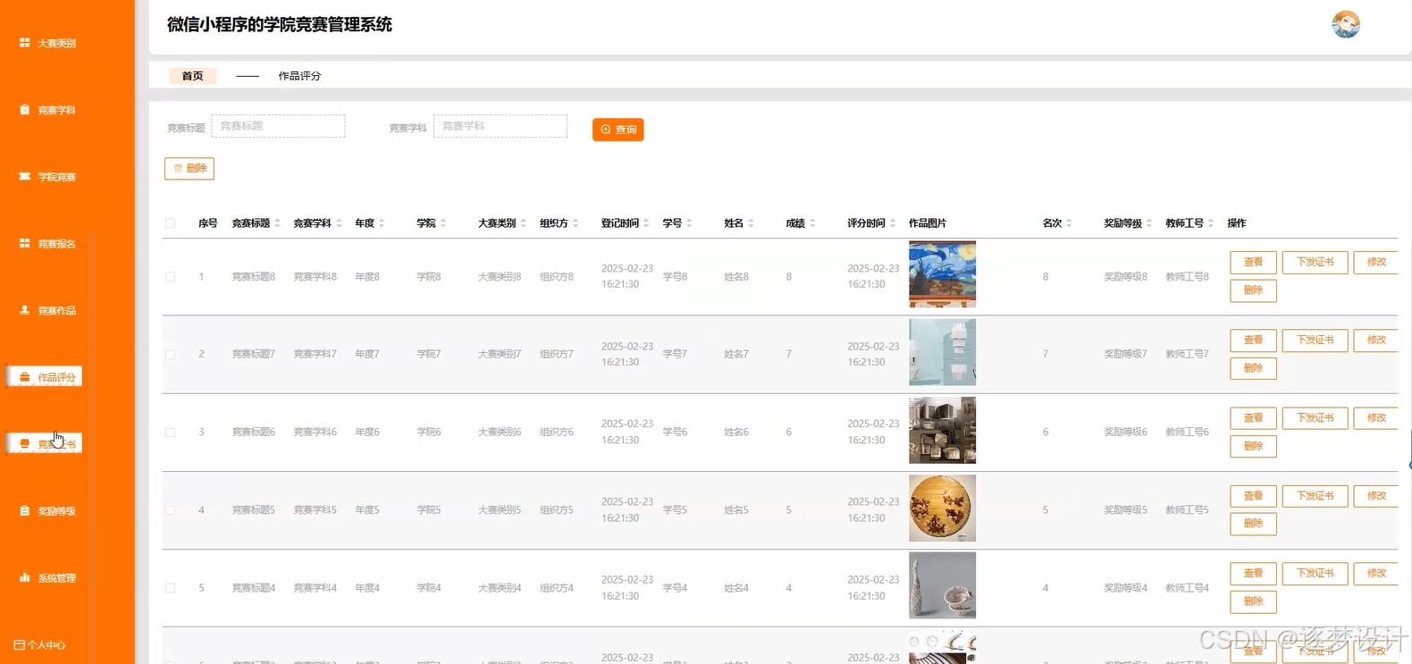Open 竞赛证书 sidebar item under the cursor
The height and width of the screenshot is (664, 1412).
[x=45, y=443]
